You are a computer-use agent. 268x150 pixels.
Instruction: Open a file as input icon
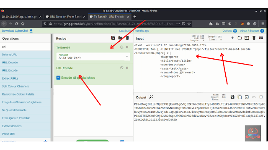(247, 38)
